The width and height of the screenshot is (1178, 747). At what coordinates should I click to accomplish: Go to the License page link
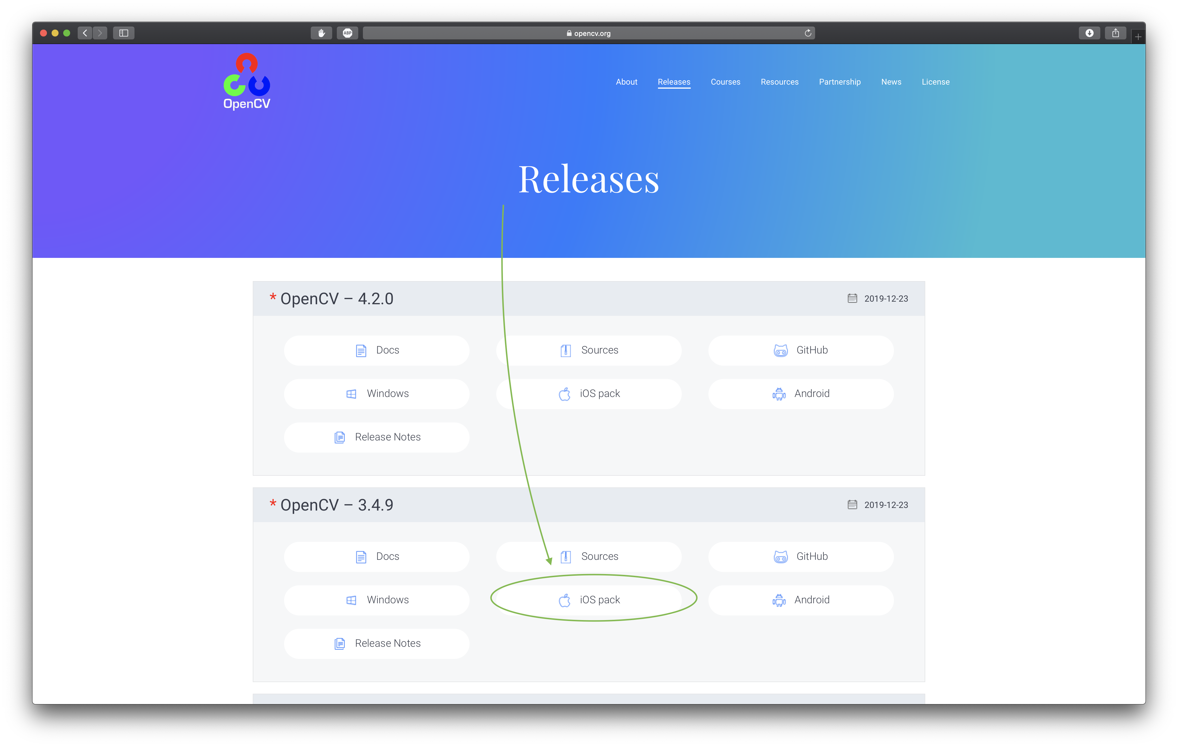tap(935, 82)
